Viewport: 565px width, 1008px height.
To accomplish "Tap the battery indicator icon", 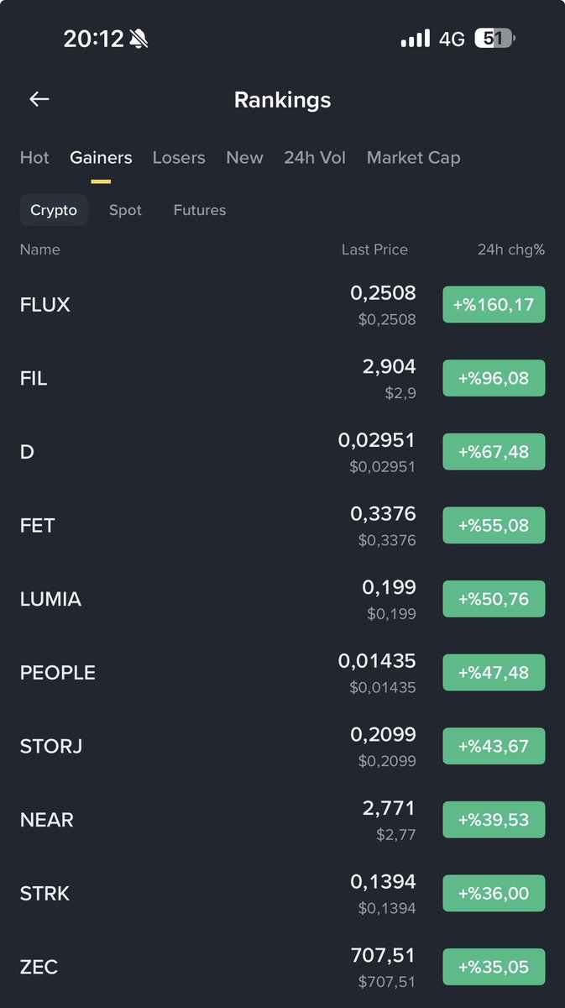I will click(495, 39).
